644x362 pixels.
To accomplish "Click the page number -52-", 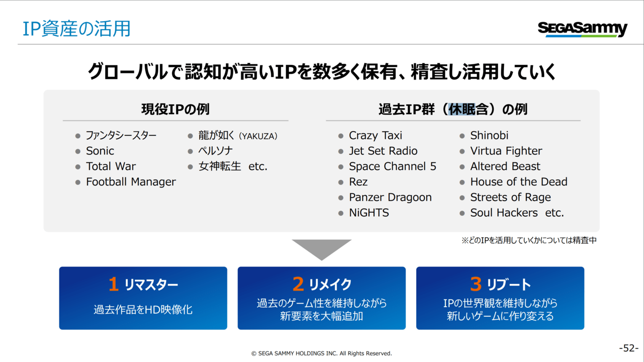I will [x=628, y=348].
